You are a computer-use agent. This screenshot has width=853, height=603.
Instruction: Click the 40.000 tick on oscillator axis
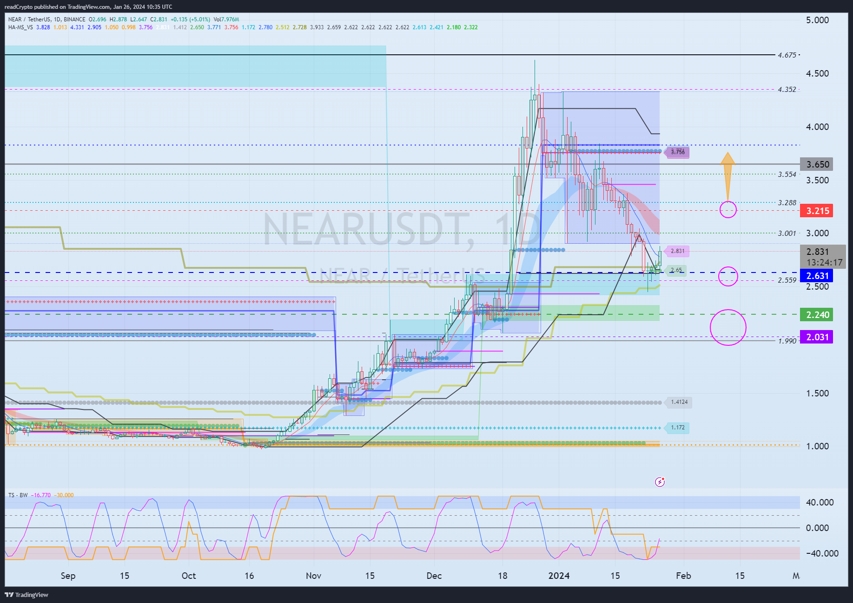tap(820, 502)
